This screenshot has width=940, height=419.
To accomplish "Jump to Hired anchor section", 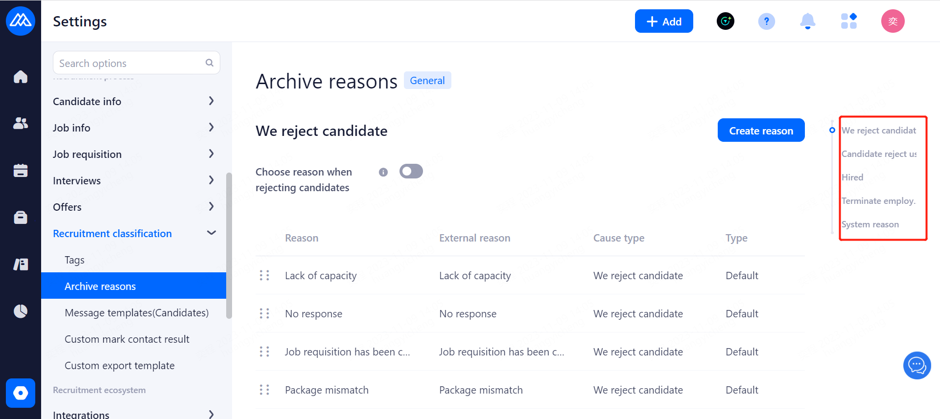I will click(852, 177).
